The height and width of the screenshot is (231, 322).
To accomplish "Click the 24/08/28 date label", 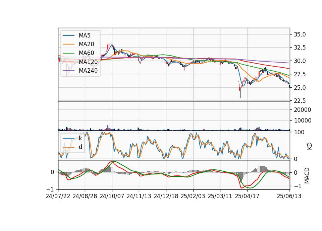I will pyautogui.click(x=85, y=196).
